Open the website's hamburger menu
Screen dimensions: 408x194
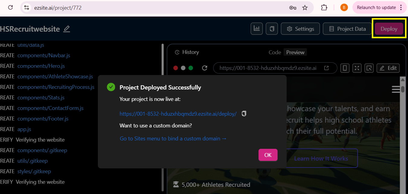point(396,89)
